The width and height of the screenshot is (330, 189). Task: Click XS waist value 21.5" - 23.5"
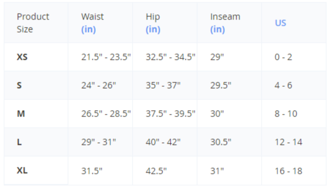pyautogui.click(x=106, y=57)
